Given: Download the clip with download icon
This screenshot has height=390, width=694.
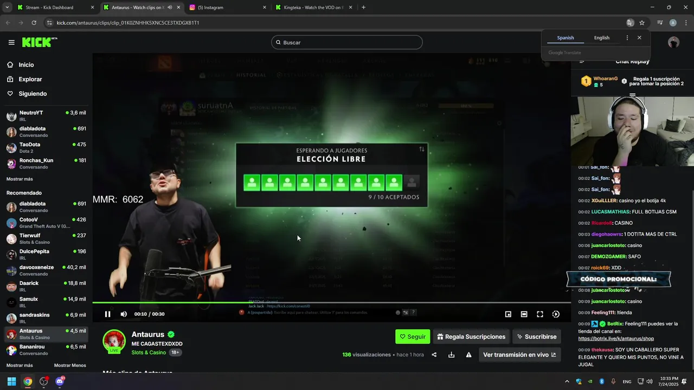Looking at the screenshot, I should click(451, 355).
